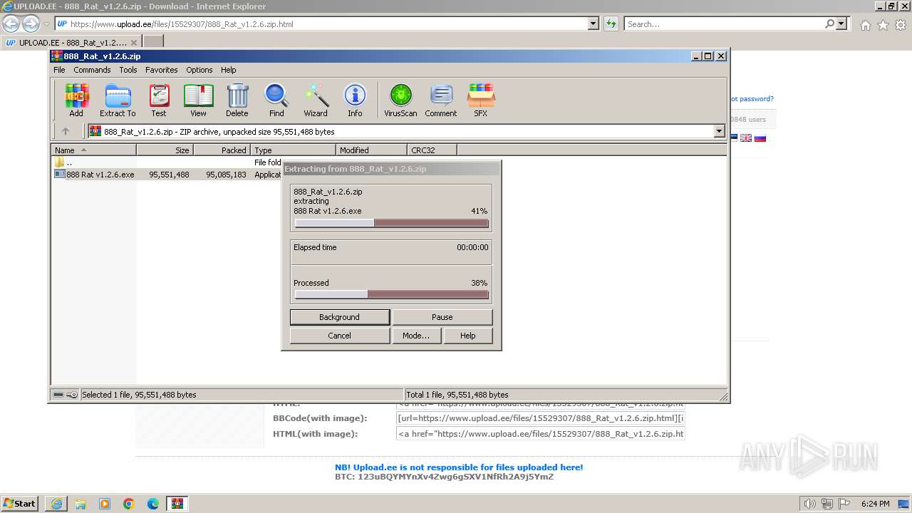Click the SFX toolbar icon
Screen dimensions: 912x513
(x=481, y=100)
